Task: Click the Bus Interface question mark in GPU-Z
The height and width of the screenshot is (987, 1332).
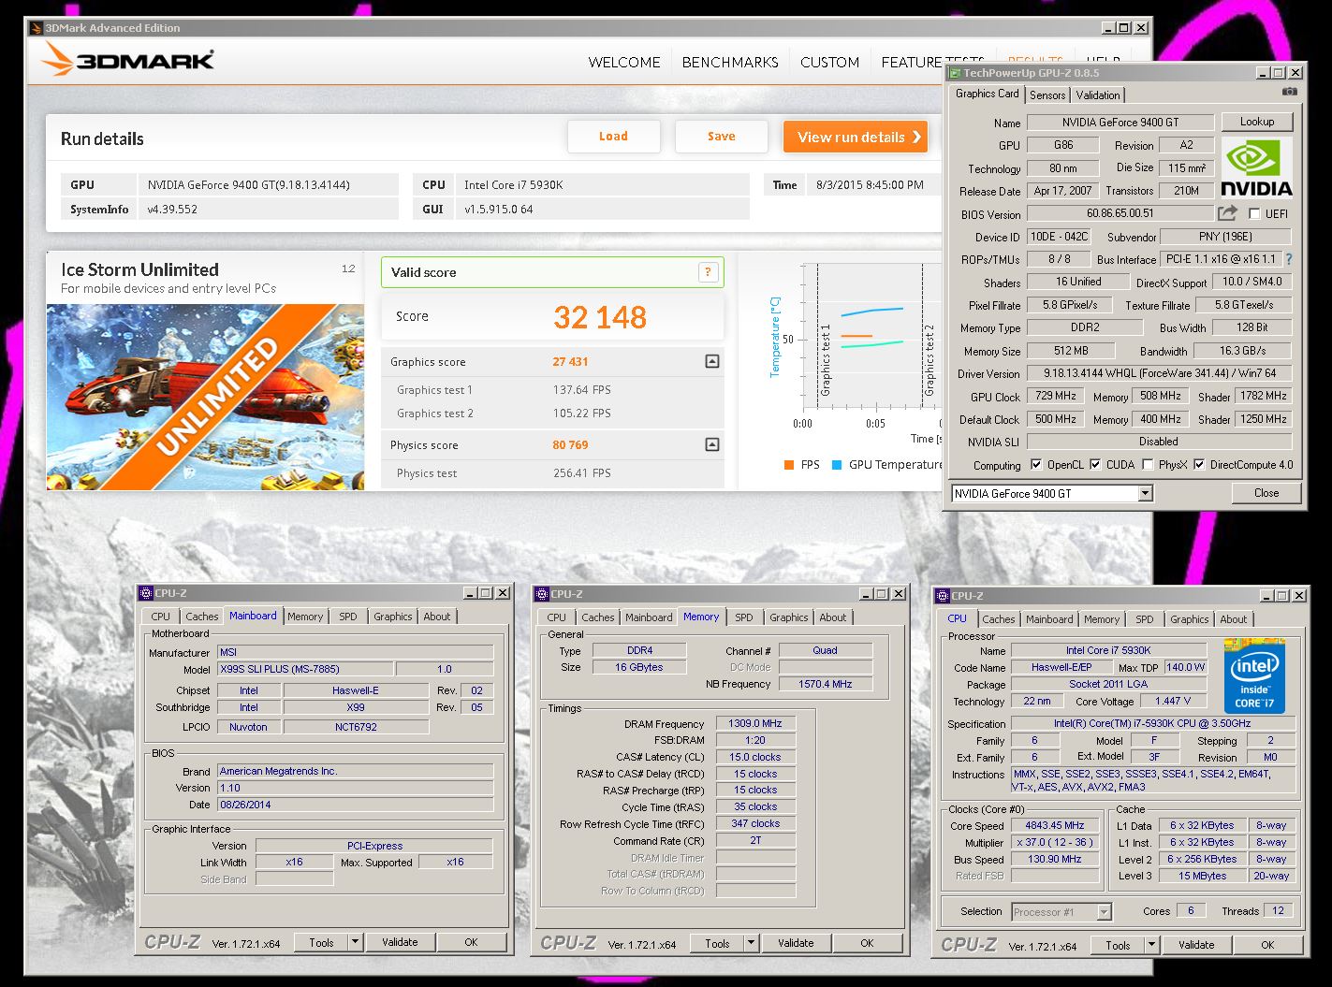Action: tap(1289, 259)
